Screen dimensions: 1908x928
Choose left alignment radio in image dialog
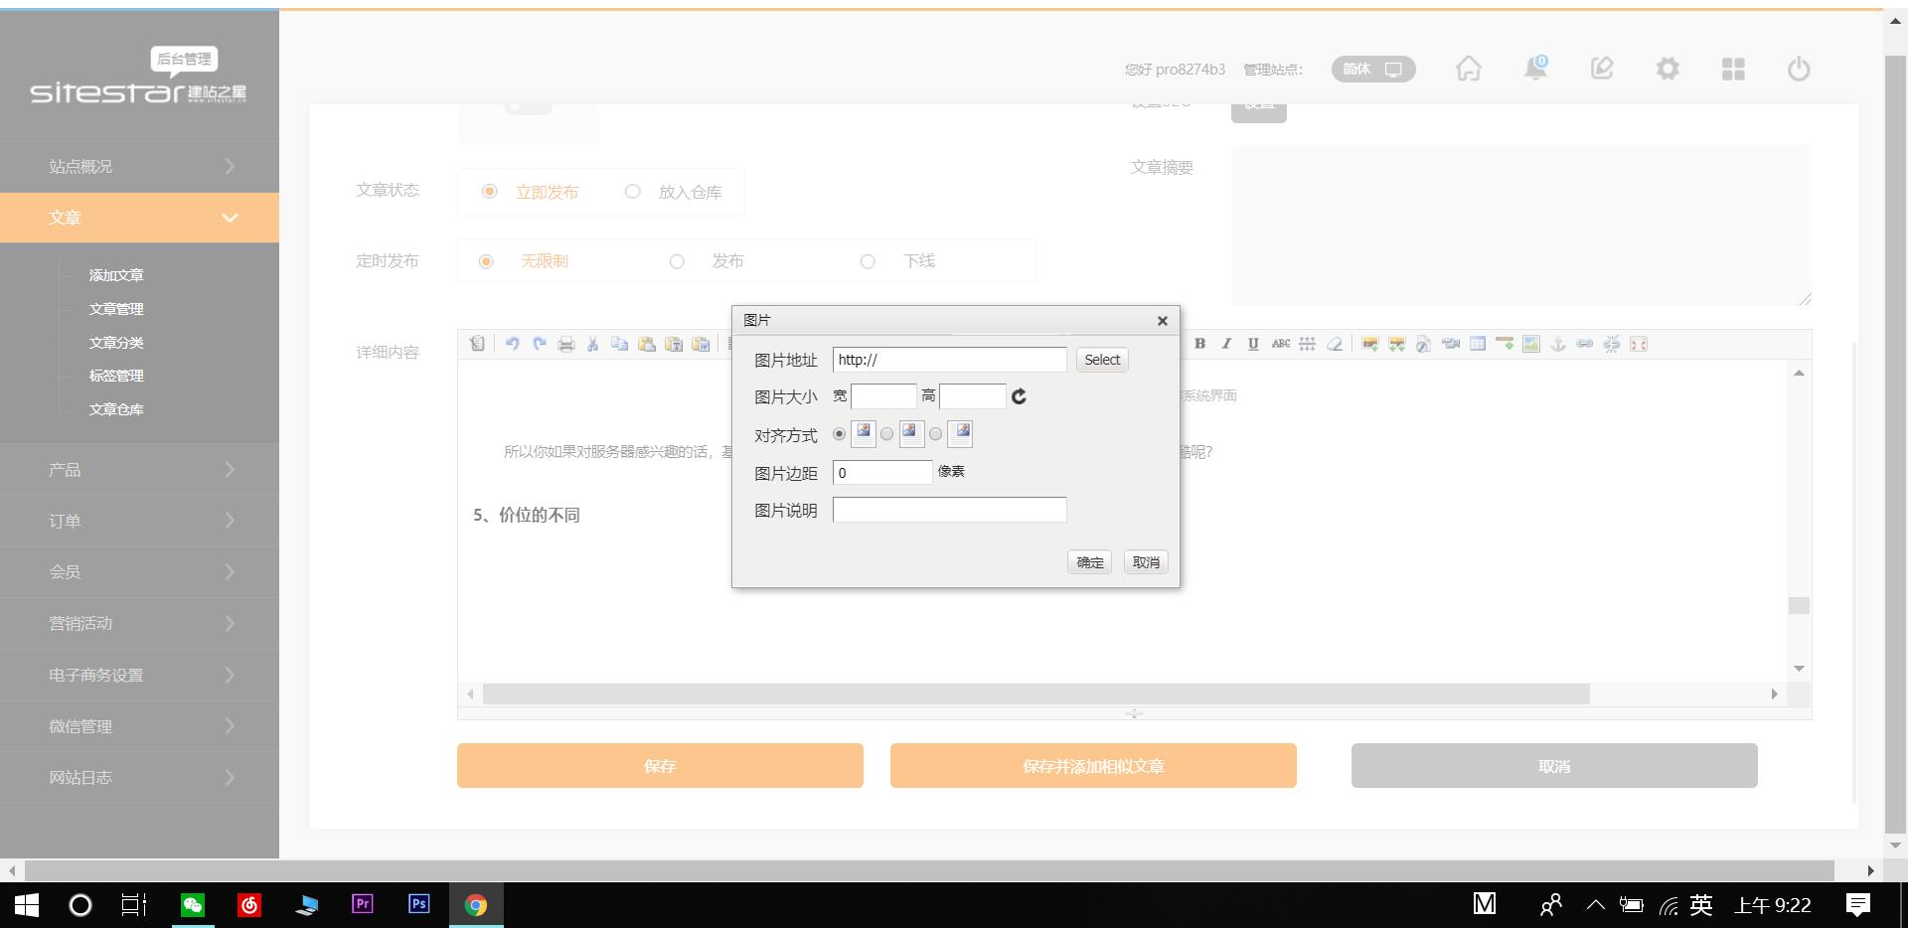click(886, 434)
